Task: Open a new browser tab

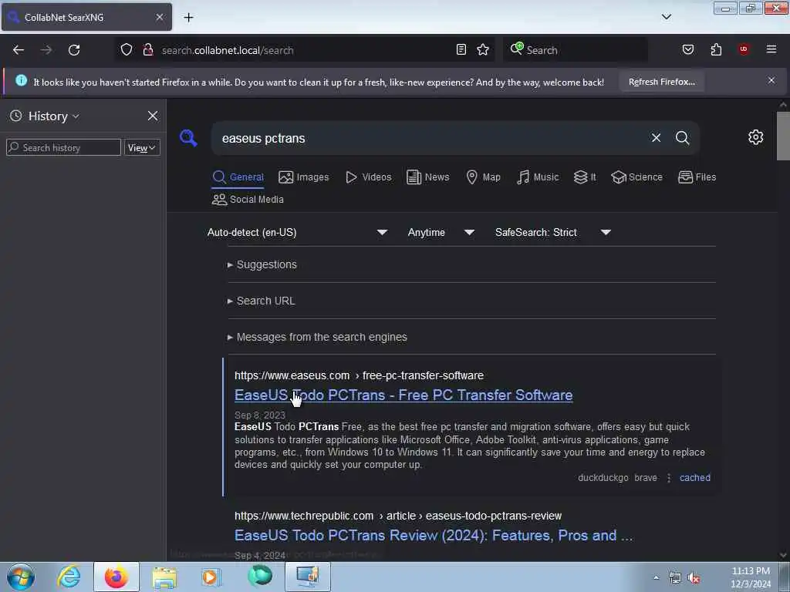Action: point(188,18)
